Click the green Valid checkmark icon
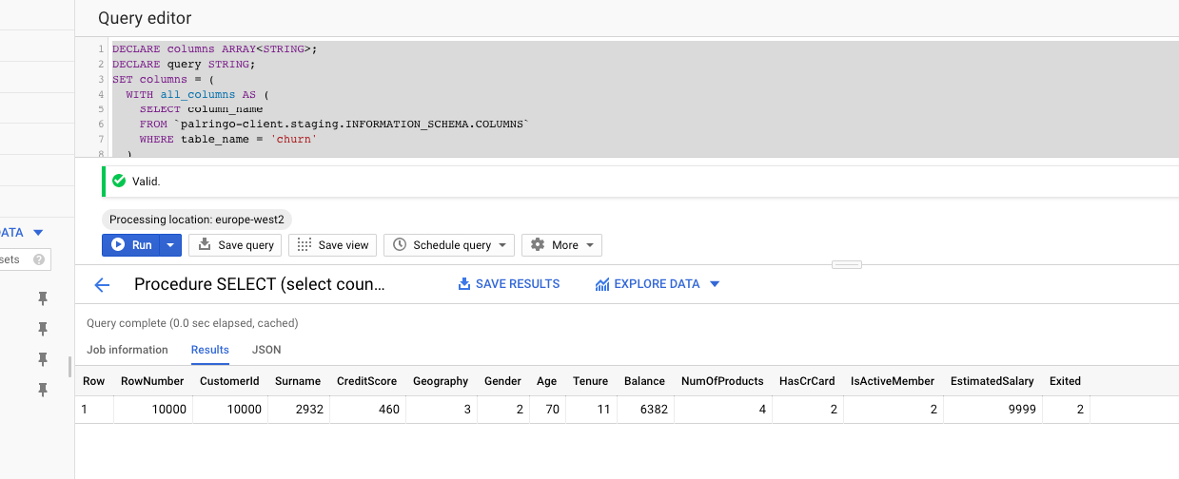 (x=119, y=181)
